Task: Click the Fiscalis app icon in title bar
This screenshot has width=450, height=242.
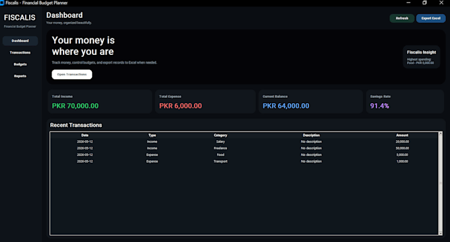Action: tap(2, 3)
